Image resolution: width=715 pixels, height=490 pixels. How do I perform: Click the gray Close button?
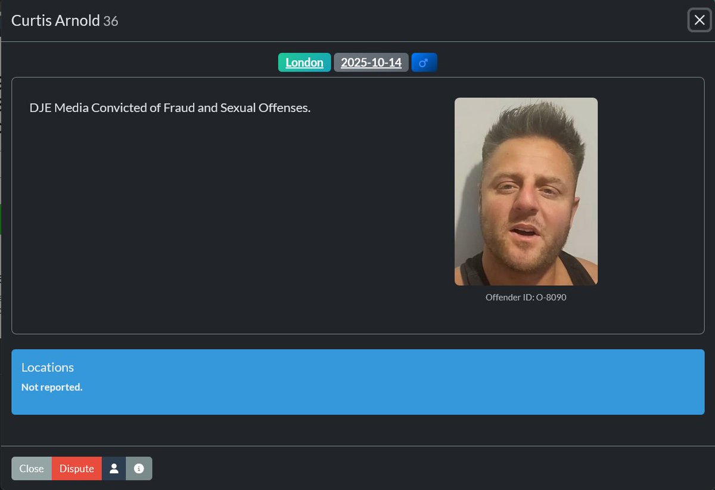(x=32, y=469)
